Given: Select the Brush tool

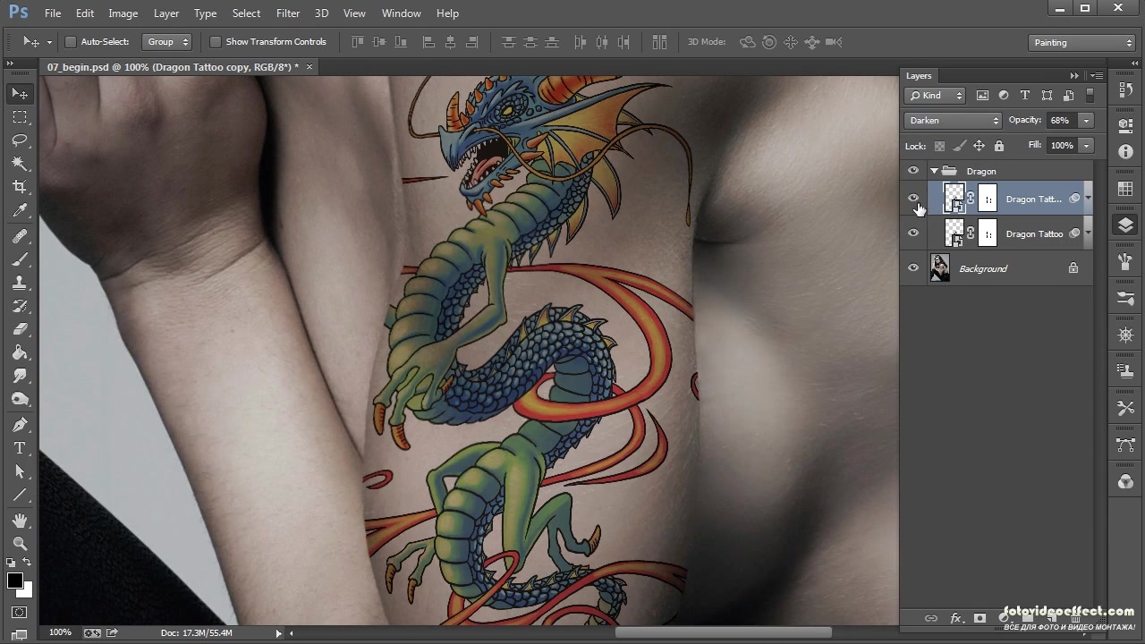Looking at the screenshot, I should [x=20, y=259].
